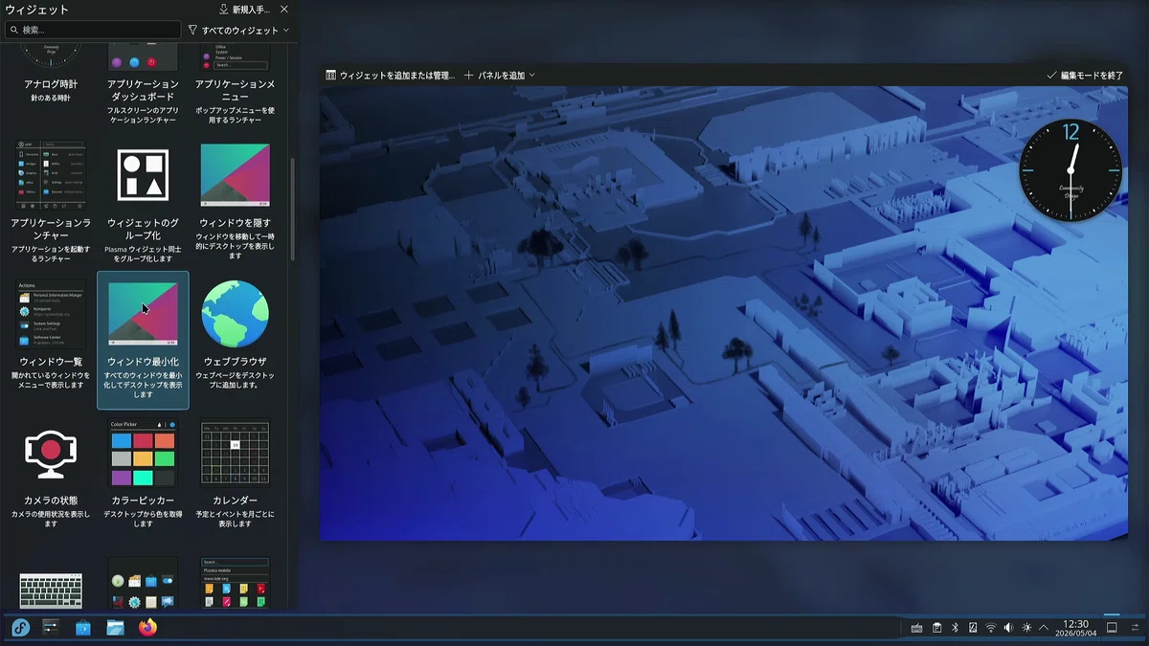The image size is (1149, 646).
Task: Expand hidden system tray icons arrow
Action: click(1044, 628)
